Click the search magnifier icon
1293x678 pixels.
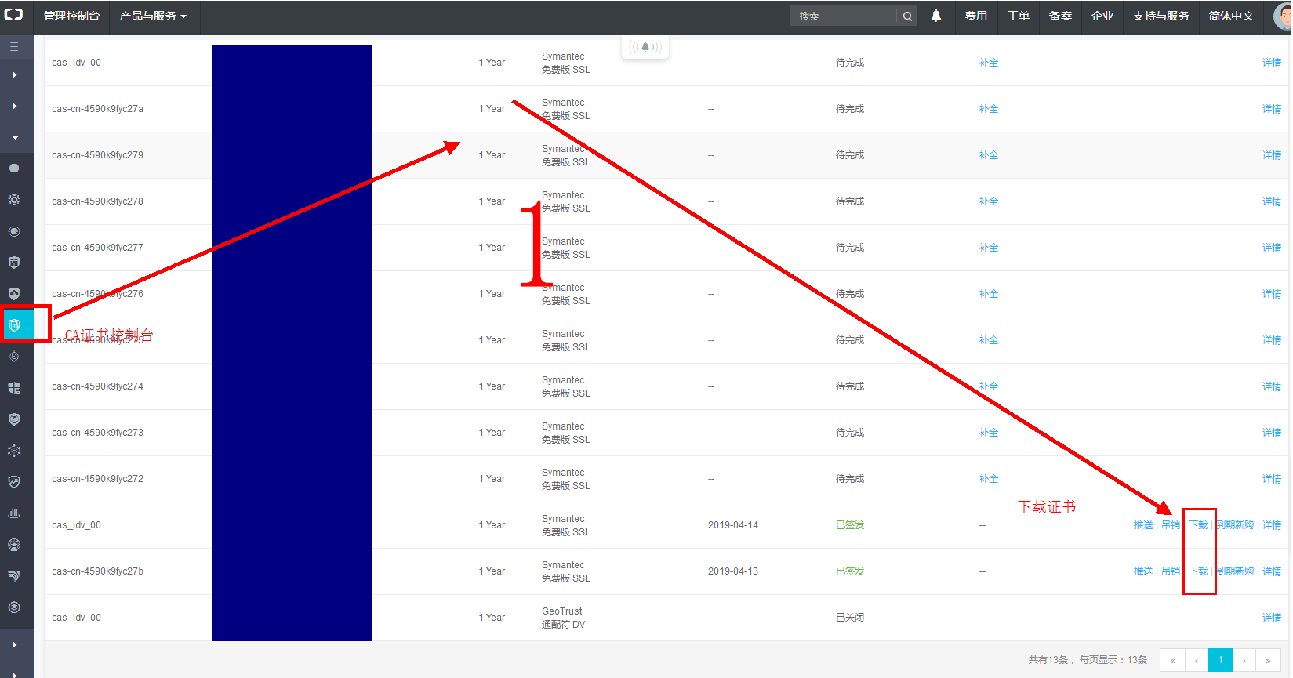click(907, 16)
